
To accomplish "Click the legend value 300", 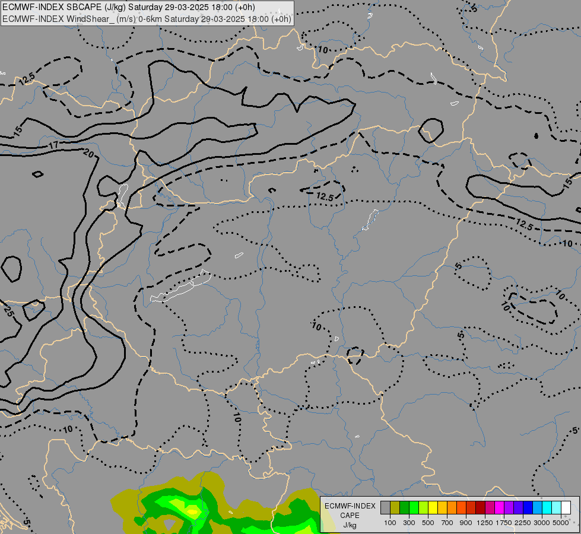I will pyautogui.click(x=409, y=523).
